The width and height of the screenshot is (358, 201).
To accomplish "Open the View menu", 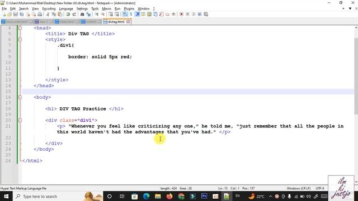I will (x=35, y=9).
